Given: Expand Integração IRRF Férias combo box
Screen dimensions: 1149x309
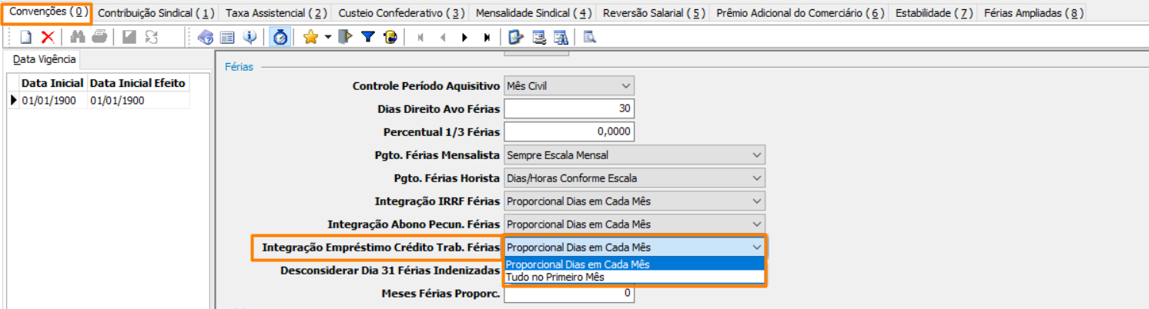Looking at the screenshot, I should pos(755,201).
